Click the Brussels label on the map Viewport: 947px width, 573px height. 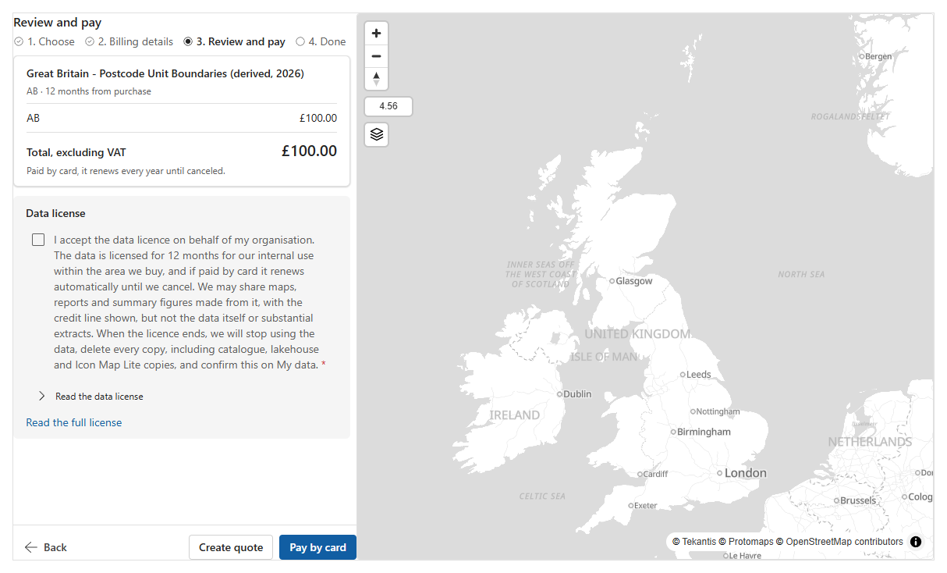(x=858, y=500)
